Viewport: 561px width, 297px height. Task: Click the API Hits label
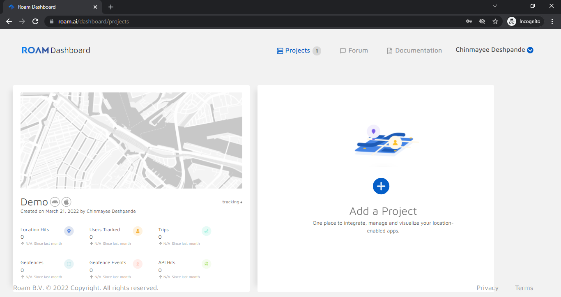(x=167, y=262)
